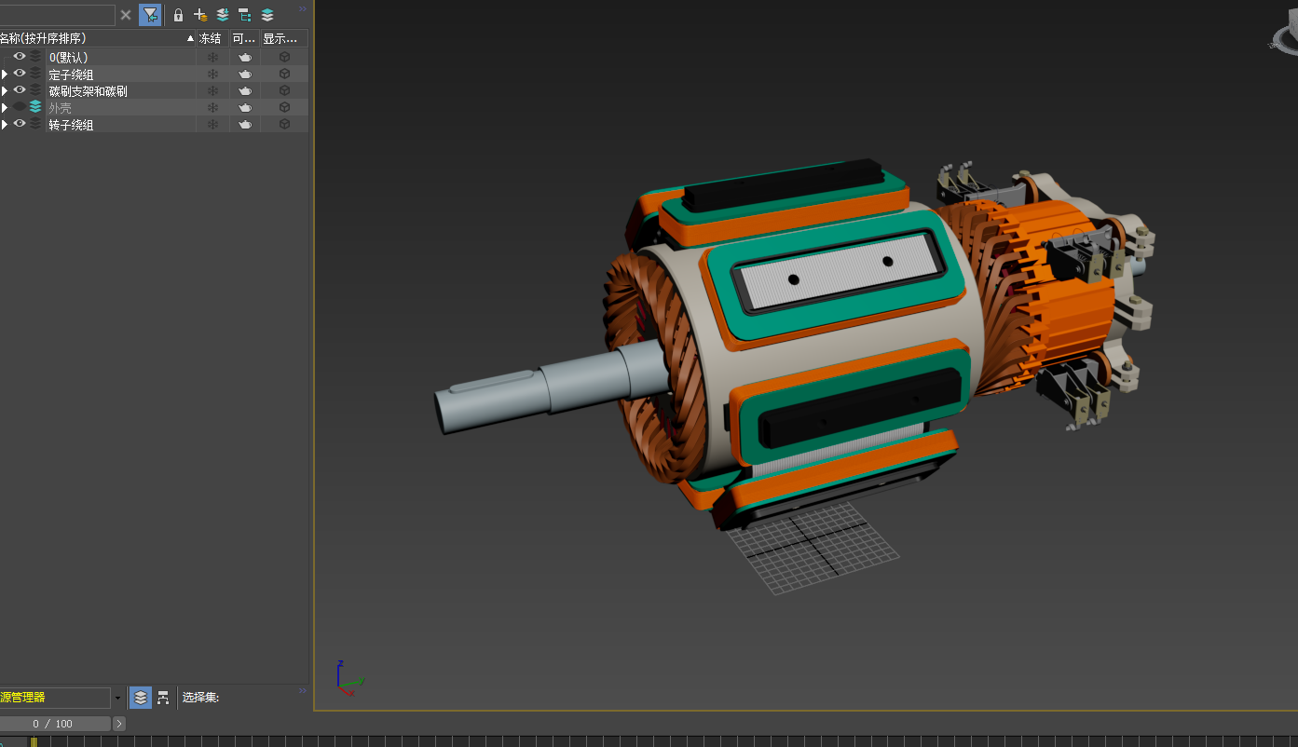Open the explorer name dropdown arrow
Screen dimensions: 1298x747
pyautogui.click(x=117, y=697)
